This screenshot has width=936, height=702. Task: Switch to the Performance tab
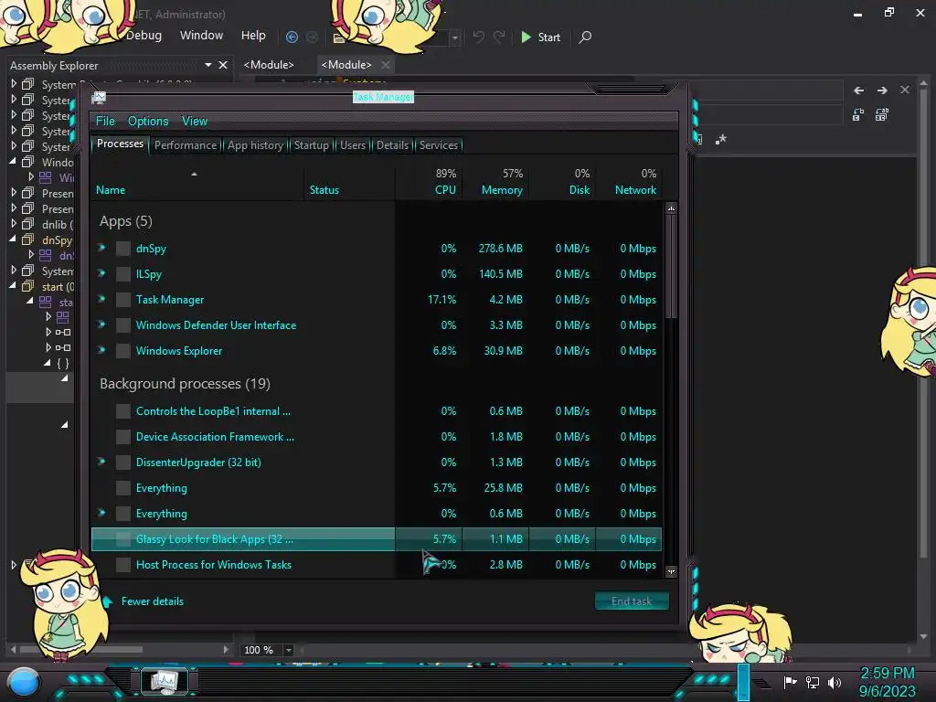click(x=186, y=145)
